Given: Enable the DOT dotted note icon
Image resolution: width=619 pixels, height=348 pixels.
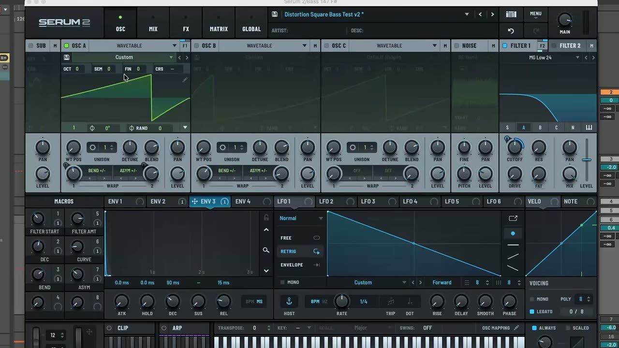Looking at the screenshot, I should [410, 302].
